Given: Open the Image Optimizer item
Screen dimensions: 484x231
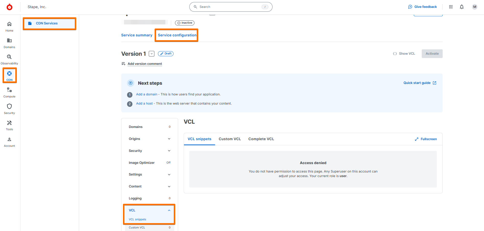Looking at the screenshot, I should 150,163.
